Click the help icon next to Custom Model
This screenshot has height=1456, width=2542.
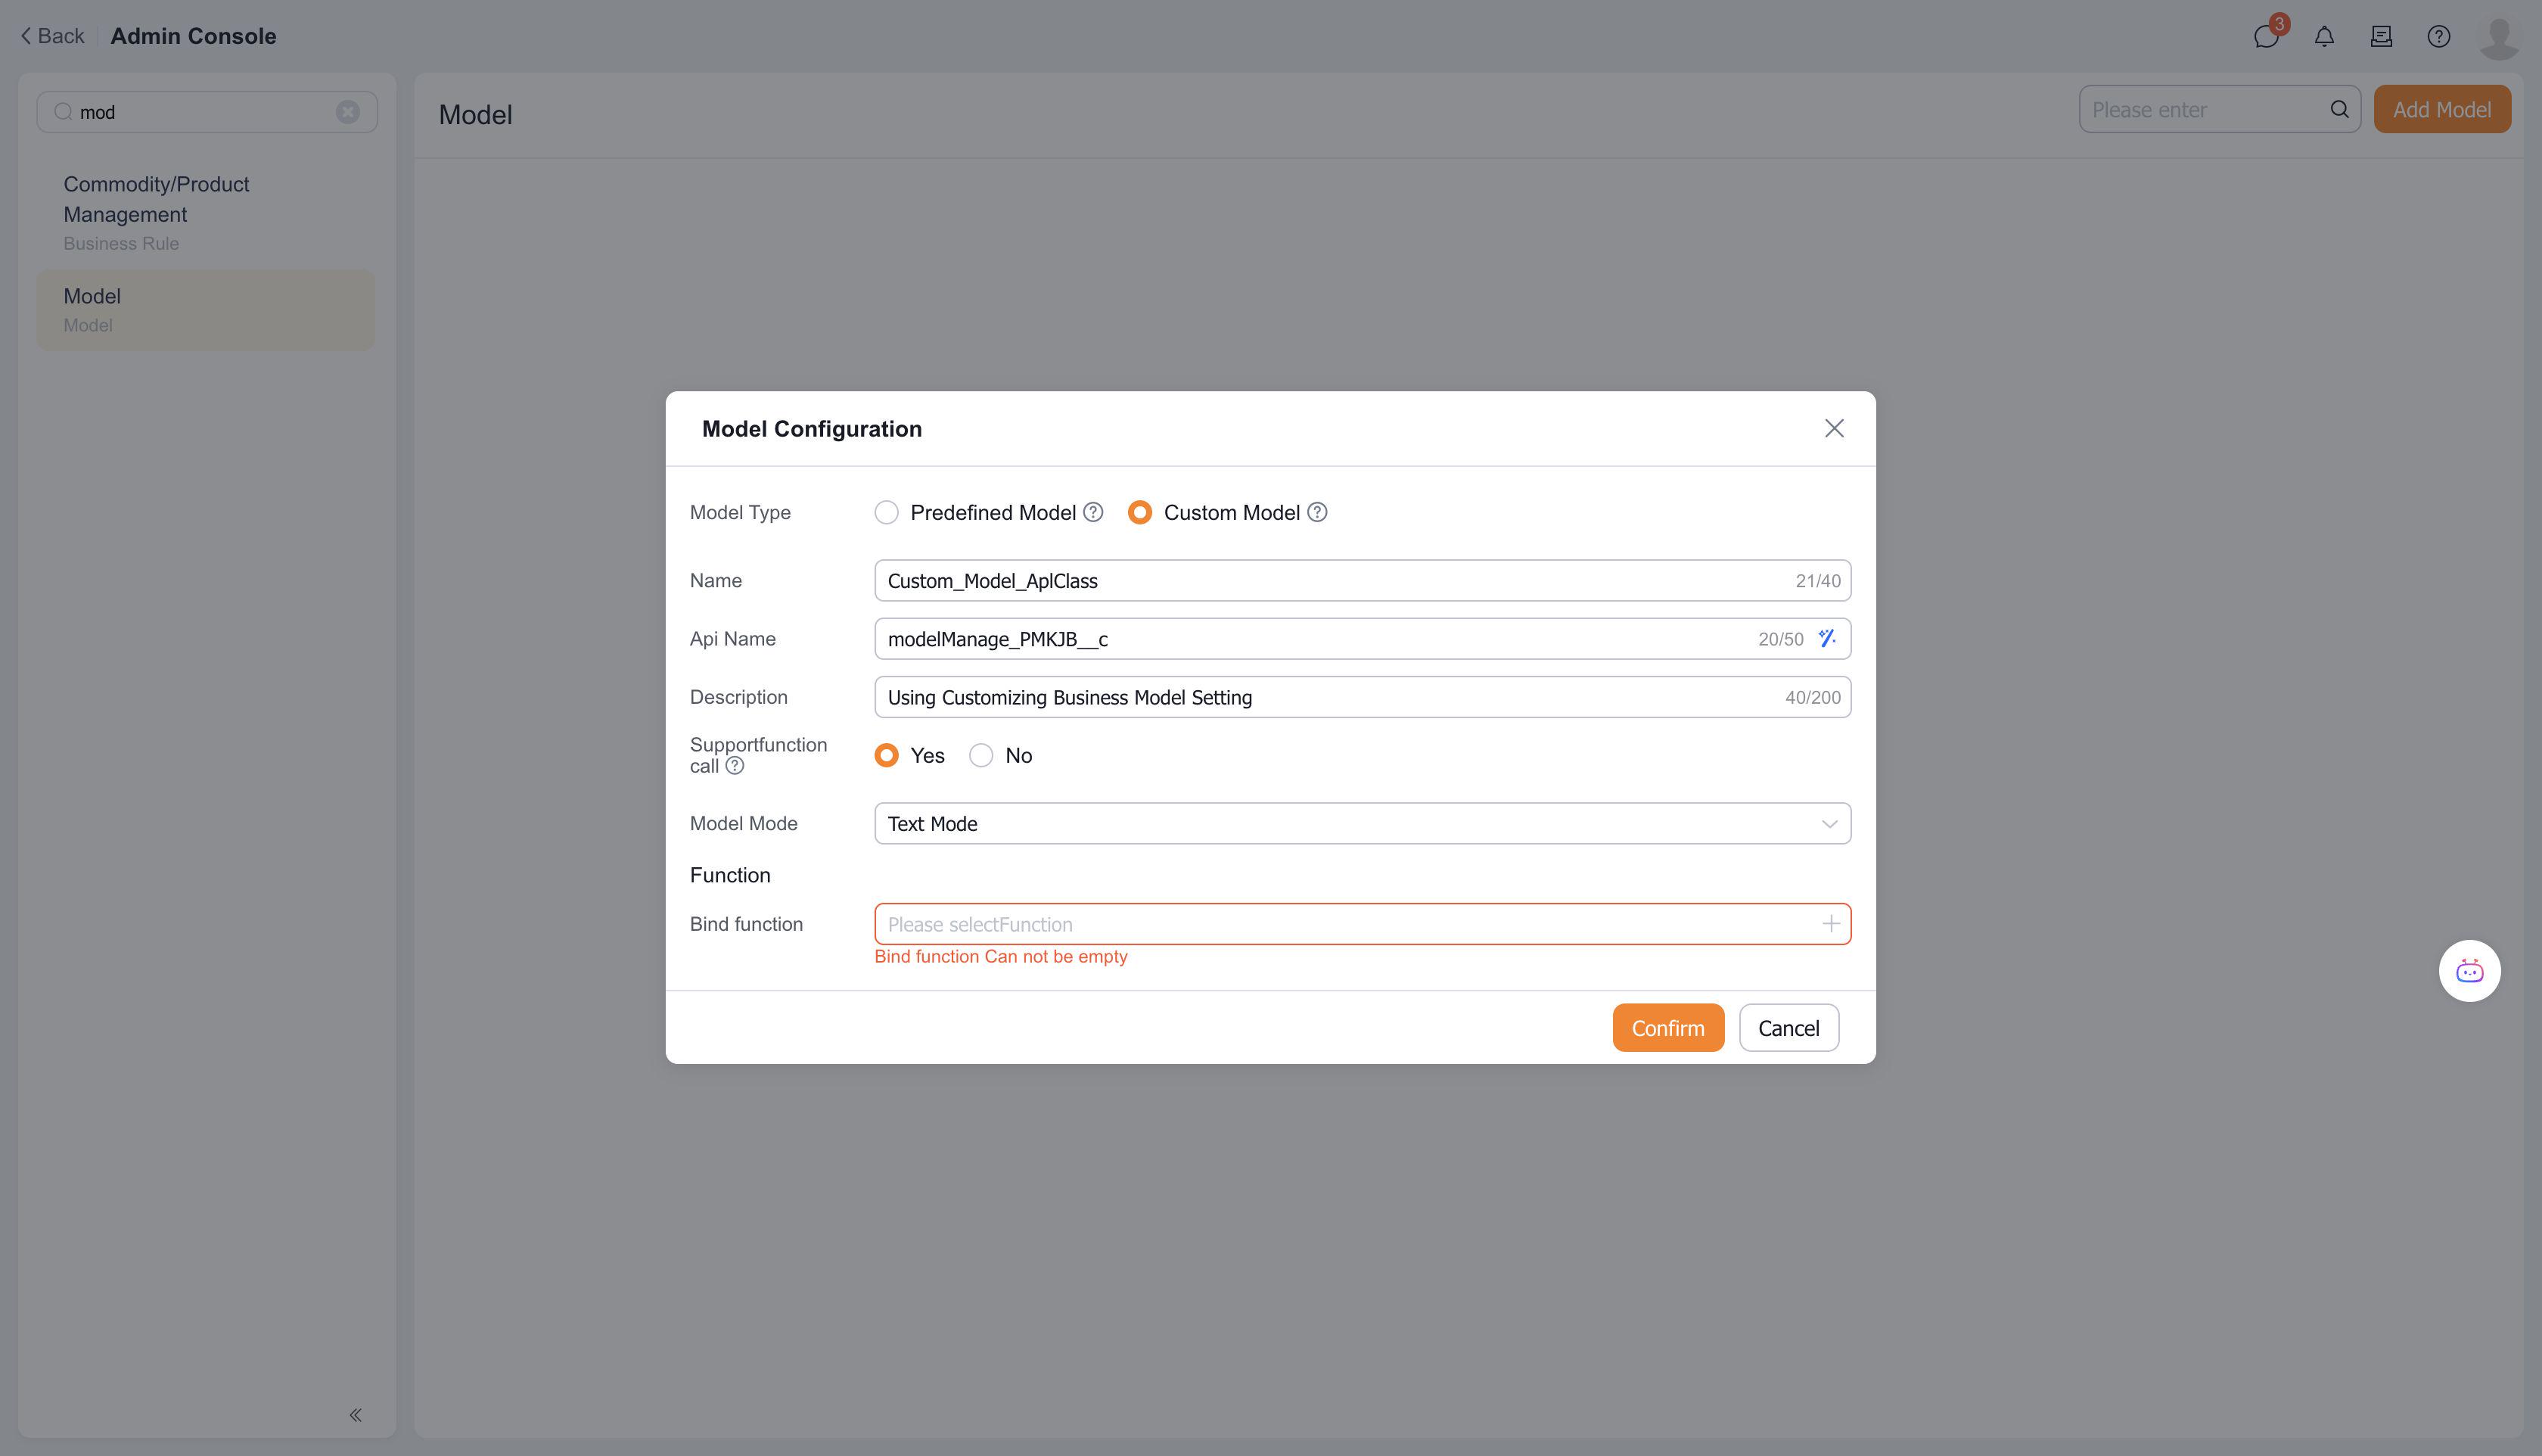(x=1316, y=512)
